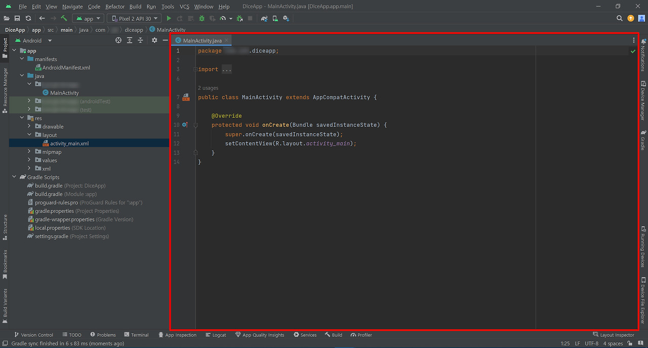Open App Quality Insights panel
This screenshot has width=648, height=348.
tap(260, 335)
